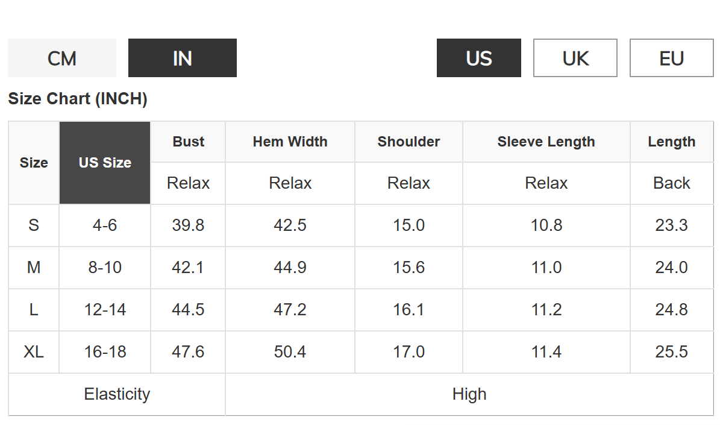720x425 pixels.
Task: Click the High elasticity value
Action: (x=469, y=394)
